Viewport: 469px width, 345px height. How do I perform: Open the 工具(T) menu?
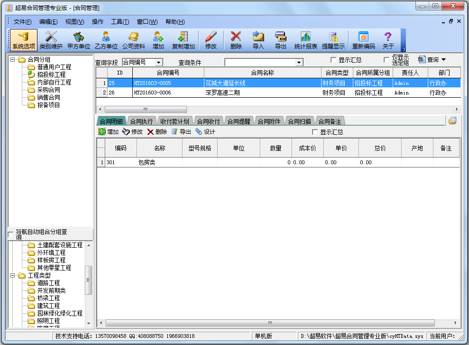[x=120, y=21]
